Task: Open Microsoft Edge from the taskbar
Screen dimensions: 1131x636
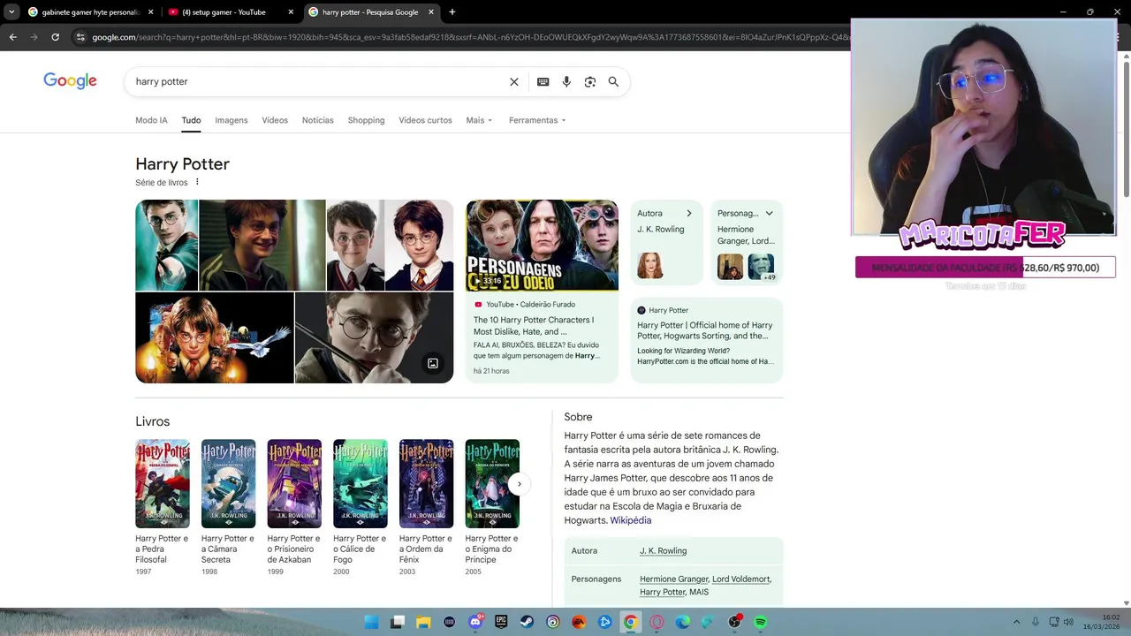Action: click(x=682, y=622)
